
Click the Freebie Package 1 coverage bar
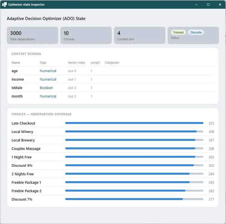tap(134, 182)
